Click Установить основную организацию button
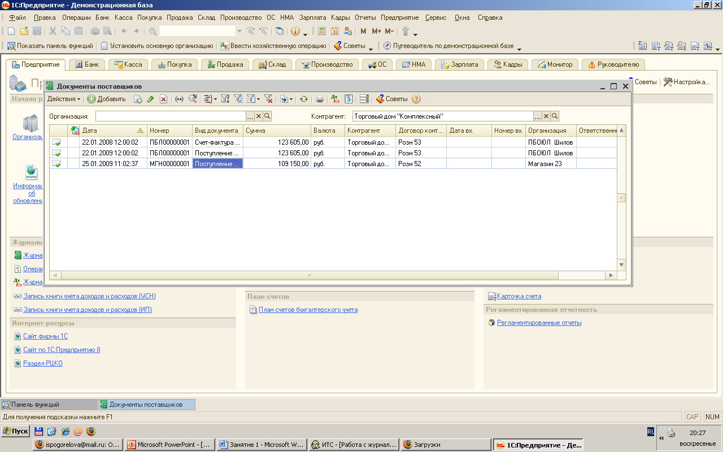The height and width of the screenshot is (452, 723). pos(157,46)
